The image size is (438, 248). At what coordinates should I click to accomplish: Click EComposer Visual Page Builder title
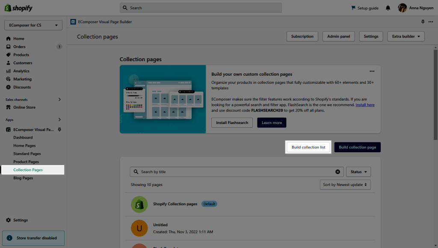coord(105,22)
